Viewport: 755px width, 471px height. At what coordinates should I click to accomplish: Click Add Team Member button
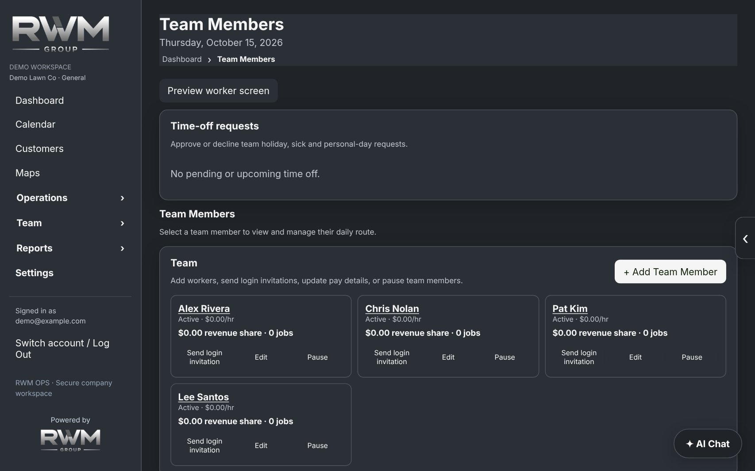[670, 272]
